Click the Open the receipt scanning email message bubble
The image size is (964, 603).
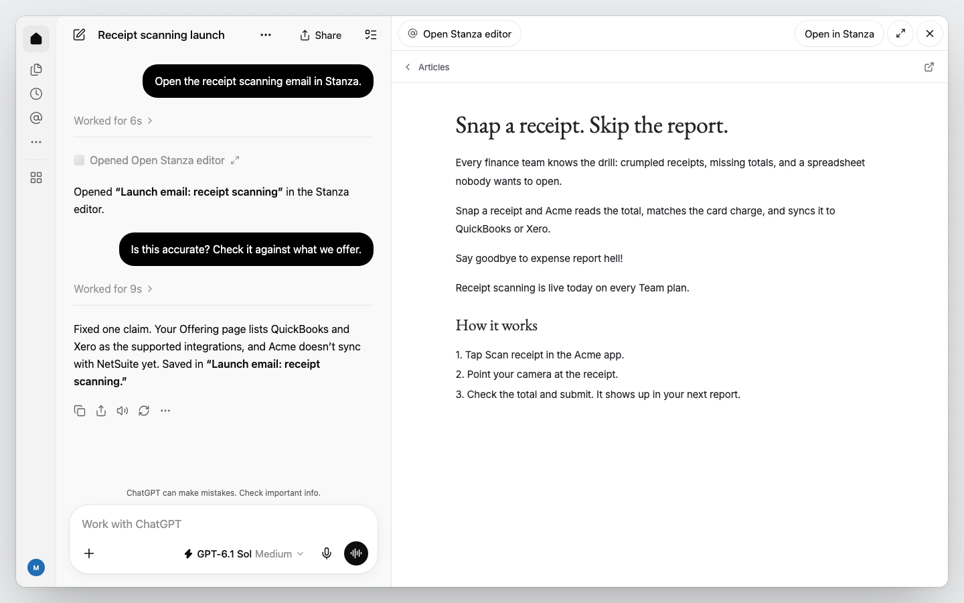point(258,81)
